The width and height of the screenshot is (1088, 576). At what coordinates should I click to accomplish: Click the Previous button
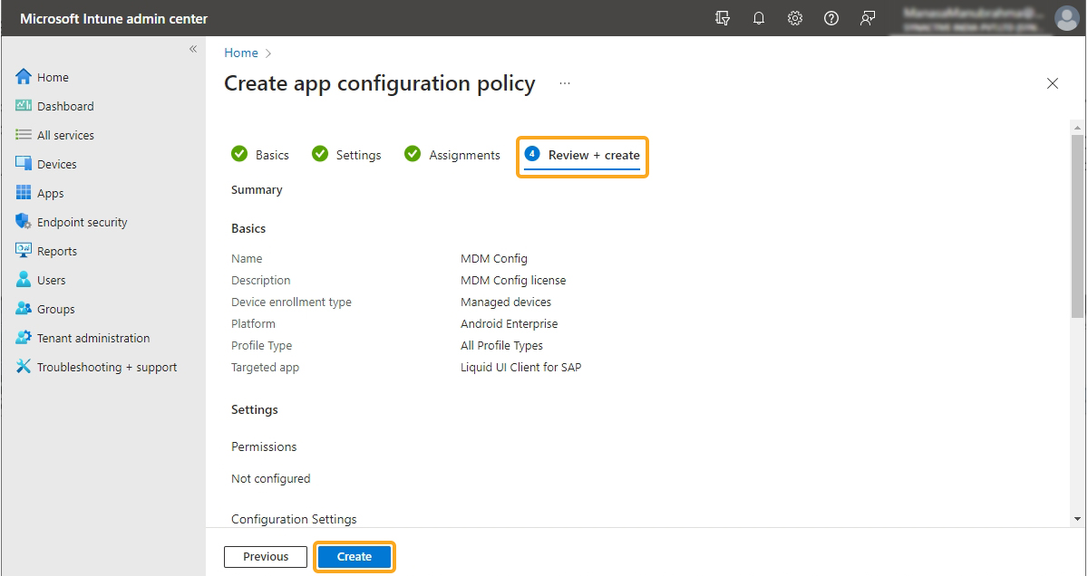coord(266,557)
